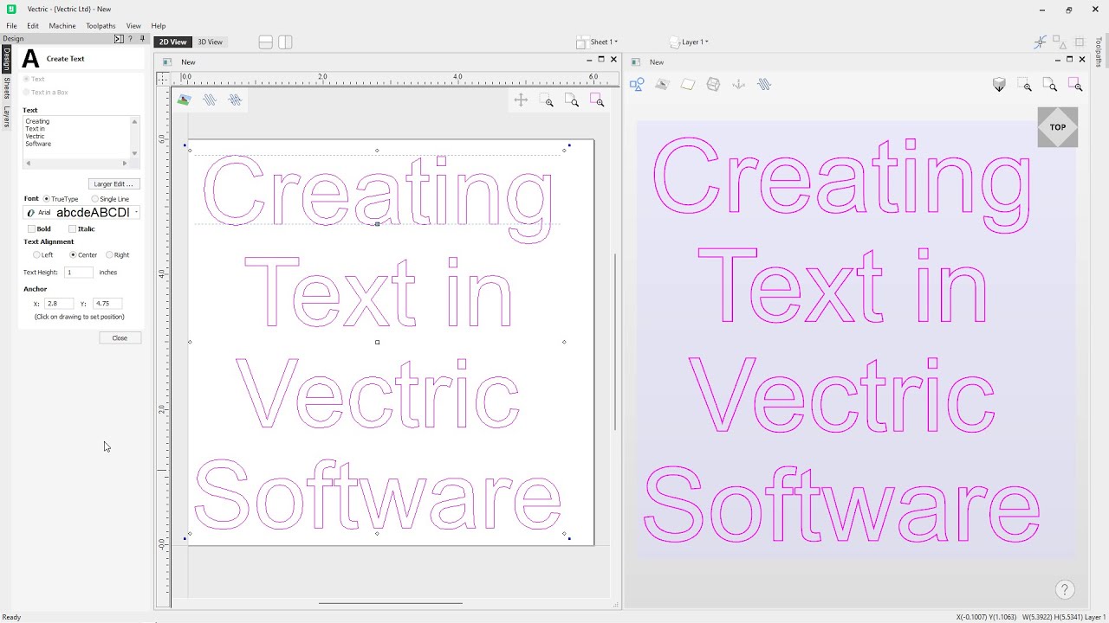1109x623 pixels.
Task: Switch to the 2D View tab
Action: click(172, 42)
